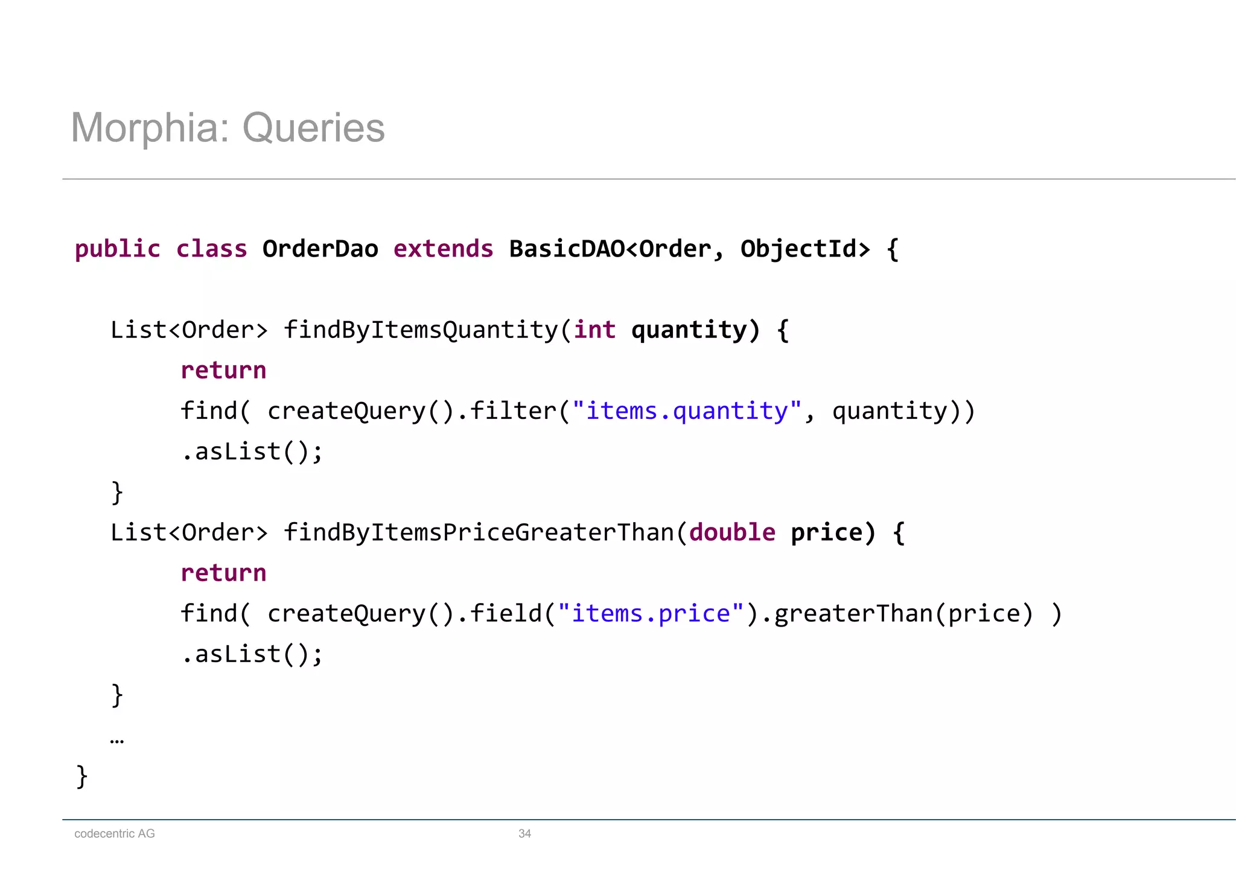Click the string "items.quantity" in filter call
Viewport: 1236px width, 874px height.
pos(687,410)
